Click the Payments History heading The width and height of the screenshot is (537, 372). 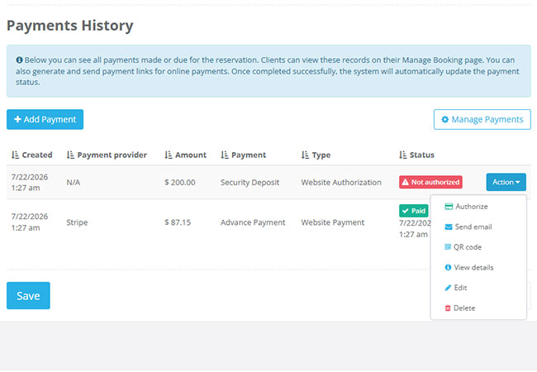click(70, 26)
